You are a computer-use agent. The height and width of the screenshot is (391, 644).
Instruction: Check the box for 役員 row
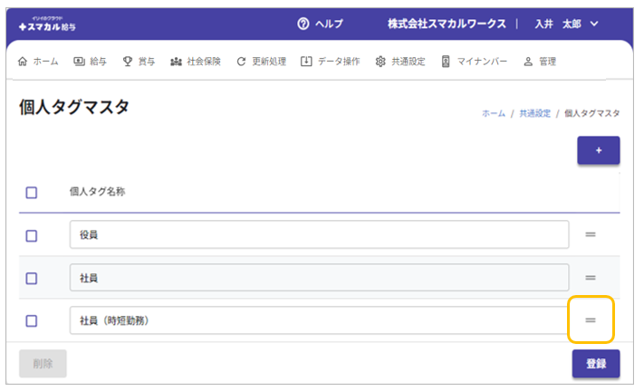[x=32, y=235]
